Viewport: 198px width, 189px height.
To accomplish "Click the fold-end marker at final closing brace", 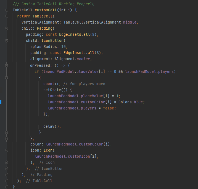I will click(7, 187).
